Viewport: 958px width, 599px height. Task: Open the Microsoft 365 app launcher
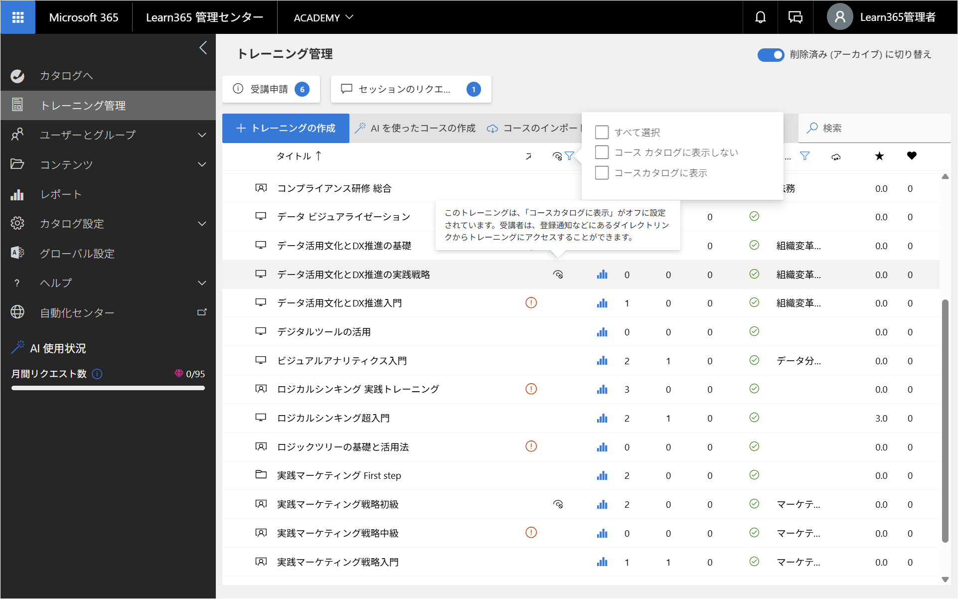(18, 17)
